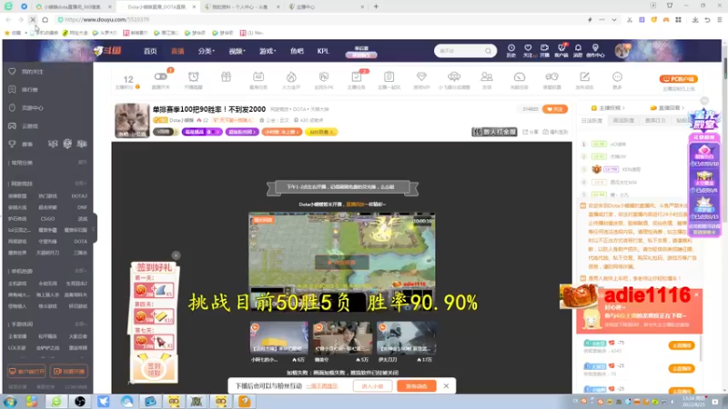Expand the 分类 category dropdown
The height and width of the screenshot is (409, 728).
(207, 51)
